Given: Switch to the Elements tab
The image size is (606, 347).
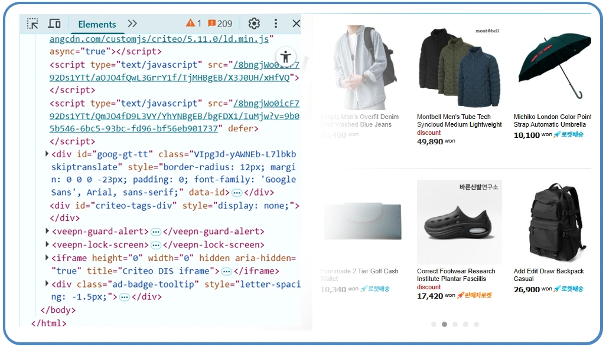Looking at the screenshot, I should 97,24.
